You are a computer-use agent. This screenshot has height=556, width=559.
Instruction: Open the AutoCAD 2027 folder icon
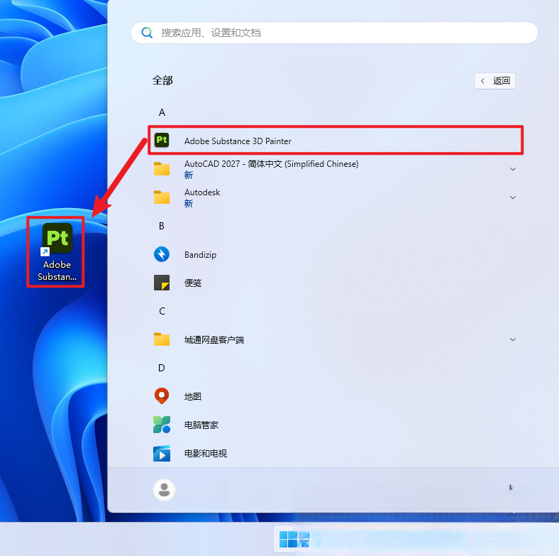tap(162, 169)
